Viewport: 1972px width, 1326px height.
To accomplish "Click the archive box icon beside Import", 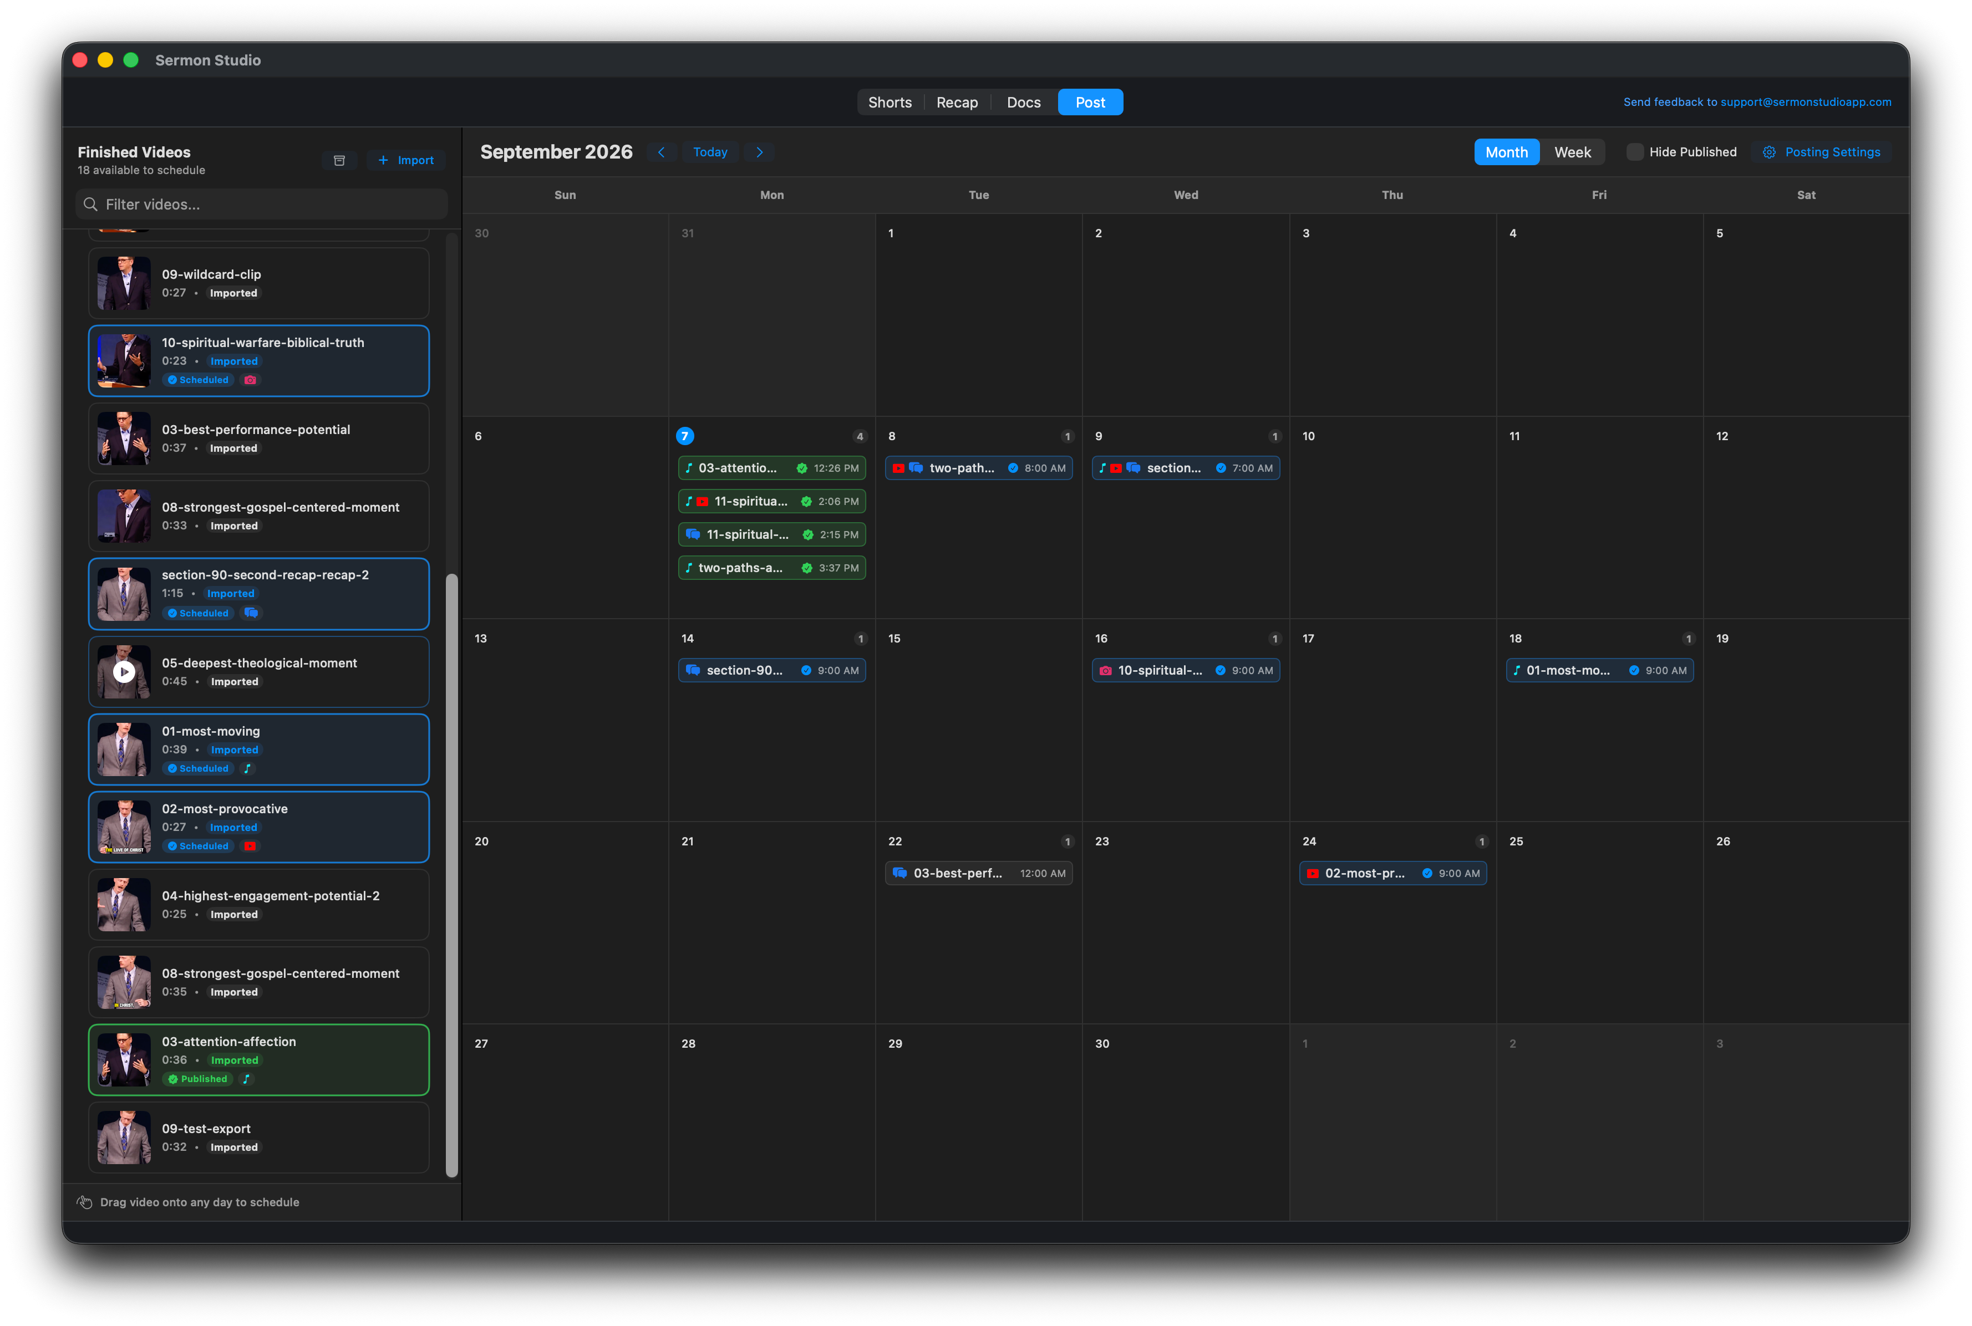I will point(339,161).
